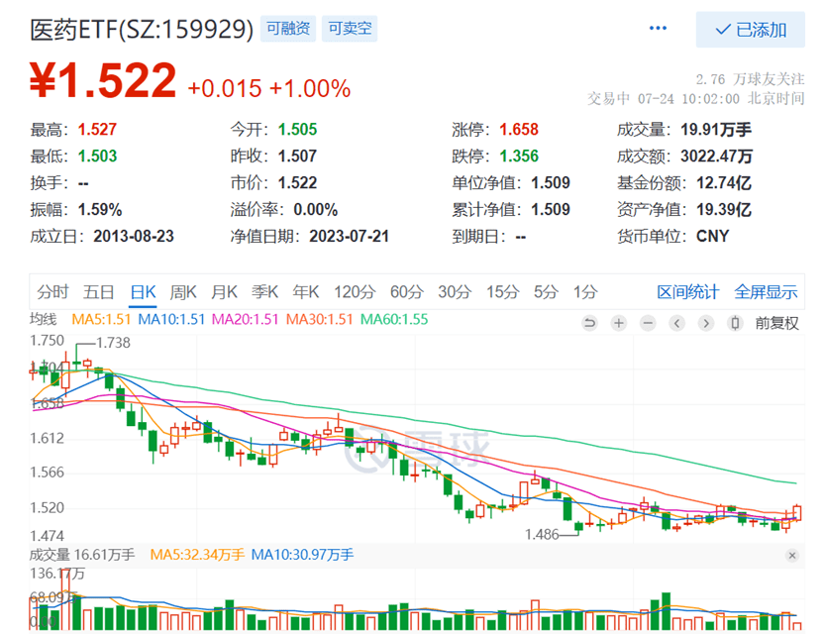
Task: Toggle the 已添加 watchlist button
Action: [750, 30]
